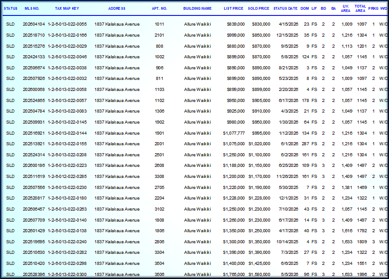Select MLS number 202507926
Image resolution: width=389 pixels, height=279 pixels.
[34, 78]
